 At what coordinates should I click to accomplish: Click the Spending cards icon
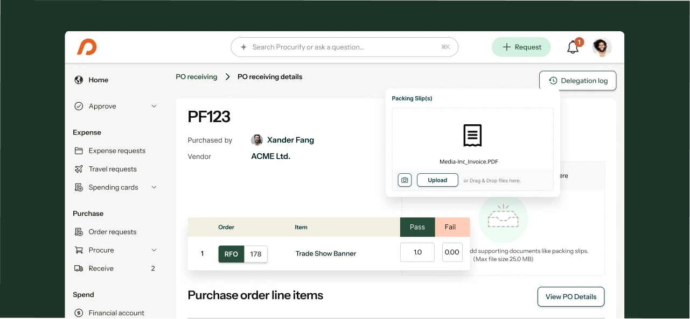[x=79, y=187]
